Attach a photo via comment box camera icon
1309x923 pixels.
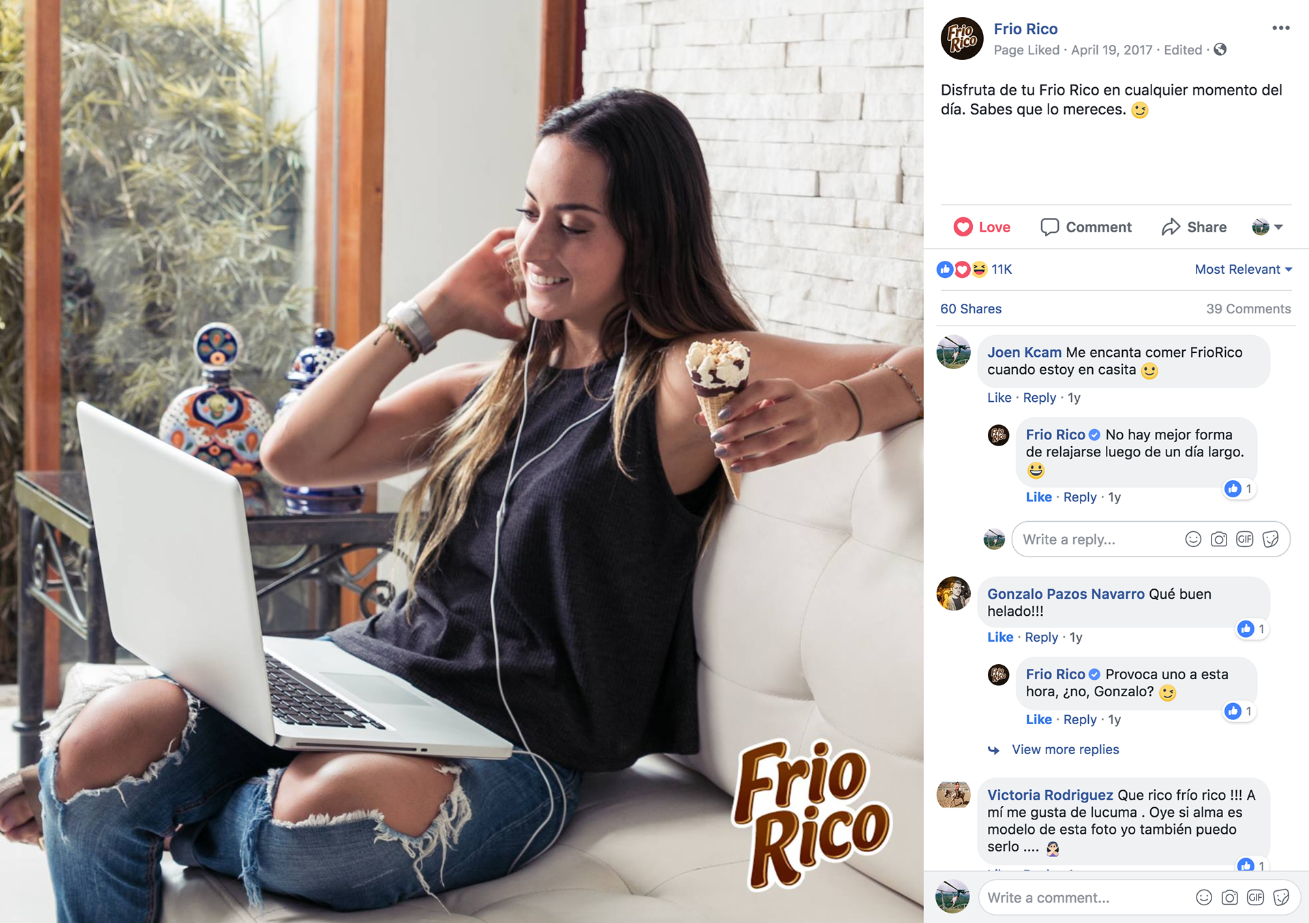(x=1230, y=898)
